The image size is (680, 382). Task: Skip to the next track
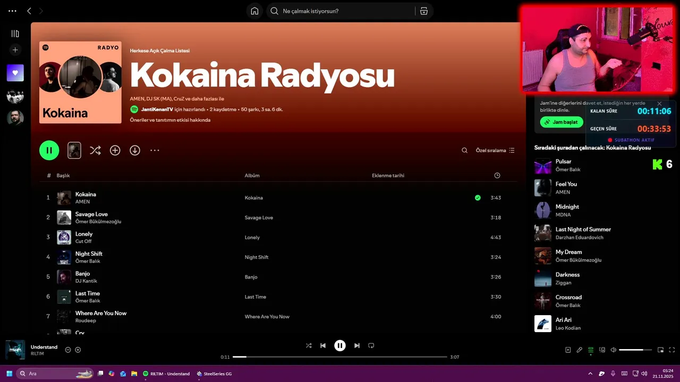point(357,345)
